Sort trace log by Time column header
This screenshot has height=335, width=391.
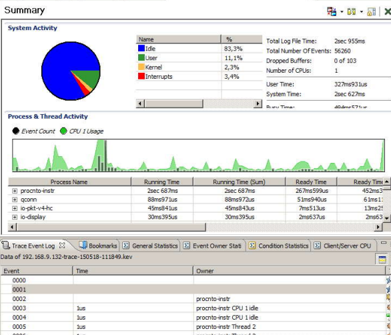point(133,271)
